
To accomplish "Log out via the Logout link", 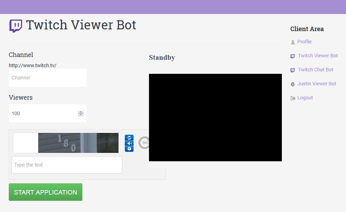I will click(305, 98).
